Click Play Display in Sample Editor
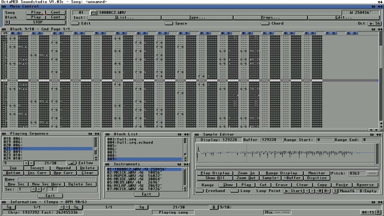The image size is (384, 216). [x=215, y=173]
